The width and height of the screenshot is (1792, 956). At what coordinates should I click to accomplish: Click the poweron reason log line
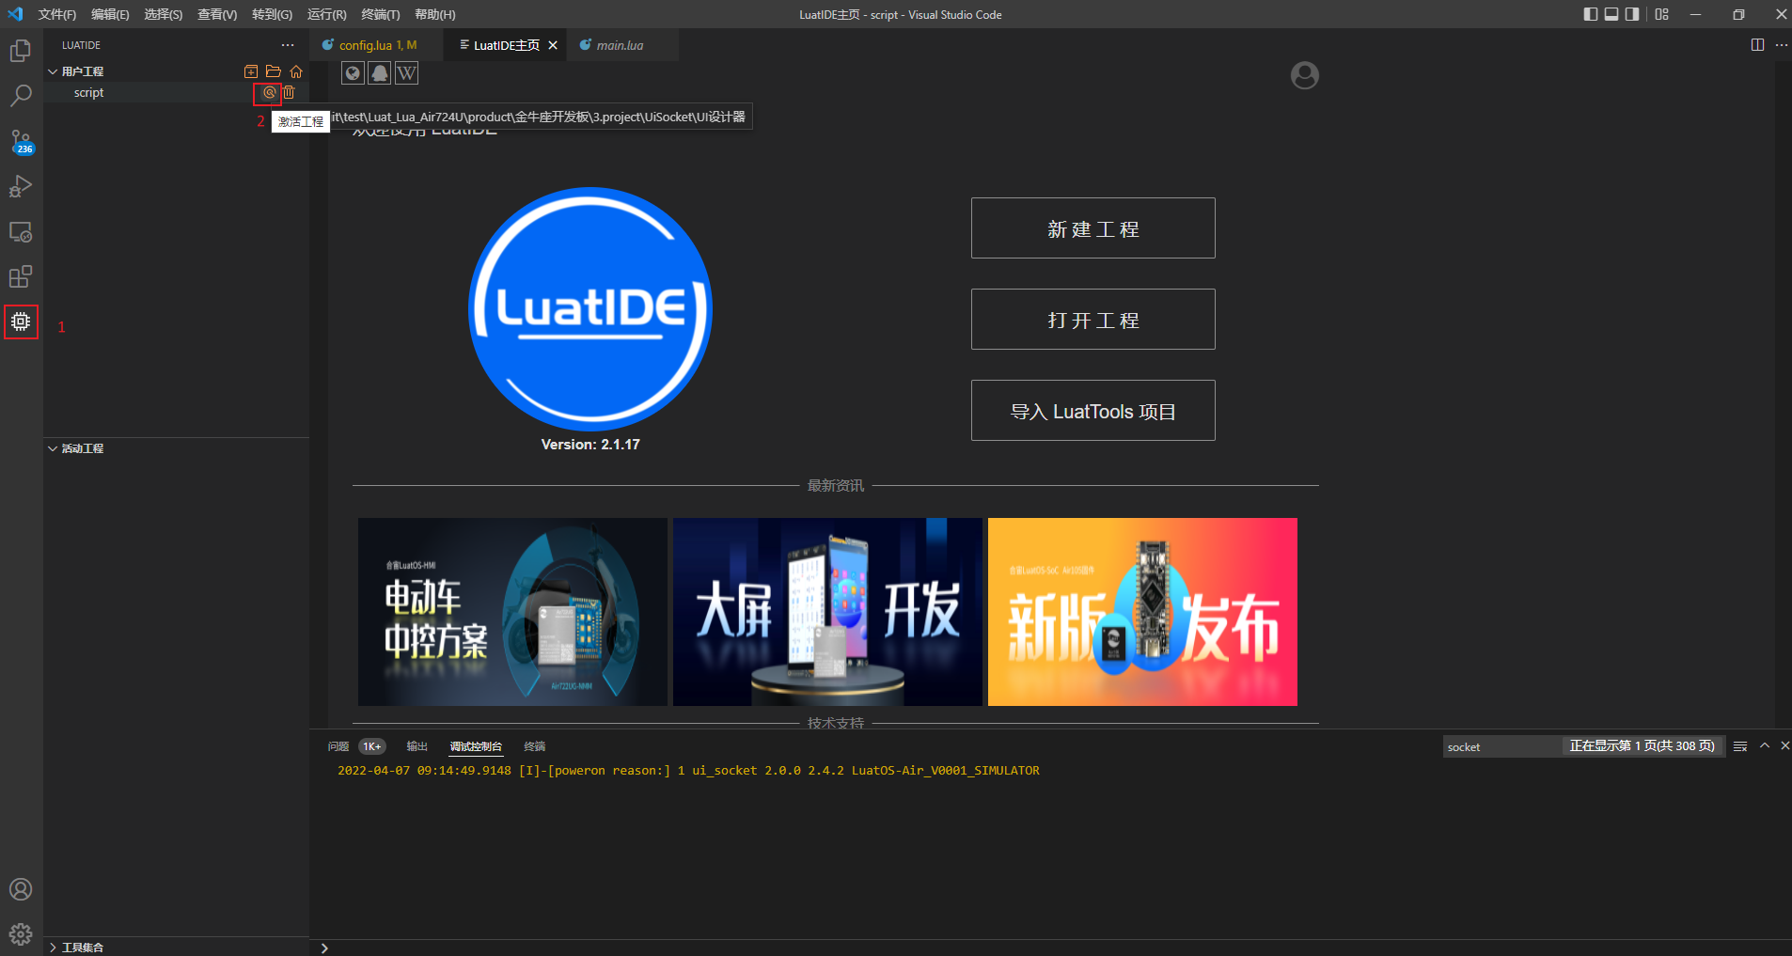tap(688, 771)
